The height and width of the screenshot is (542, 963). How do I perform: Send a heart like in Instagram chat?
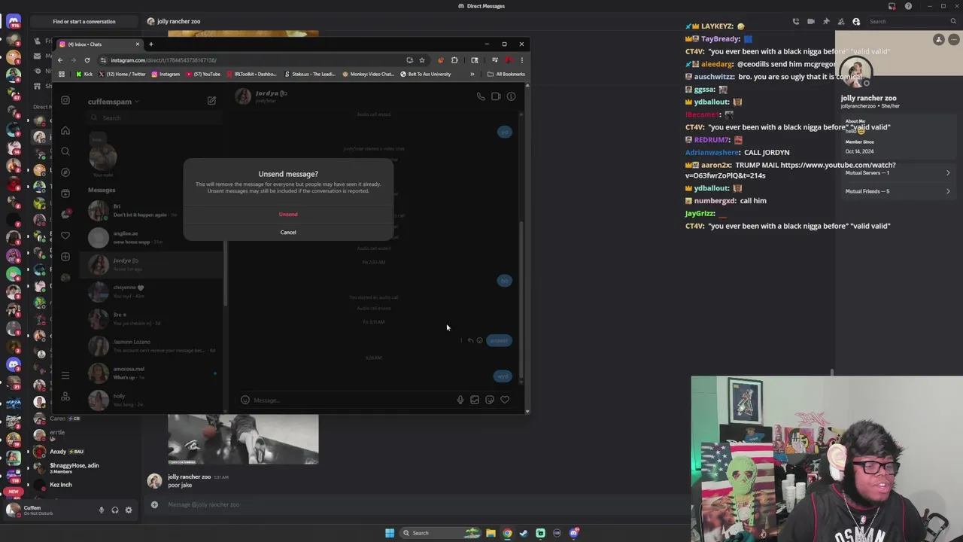click(x=505, y=400)
